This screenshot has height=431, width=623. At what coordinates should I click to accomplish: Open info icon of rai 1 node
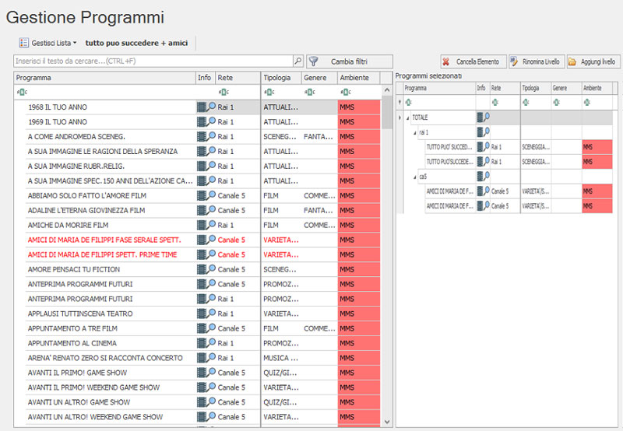[x=483, y=132]
